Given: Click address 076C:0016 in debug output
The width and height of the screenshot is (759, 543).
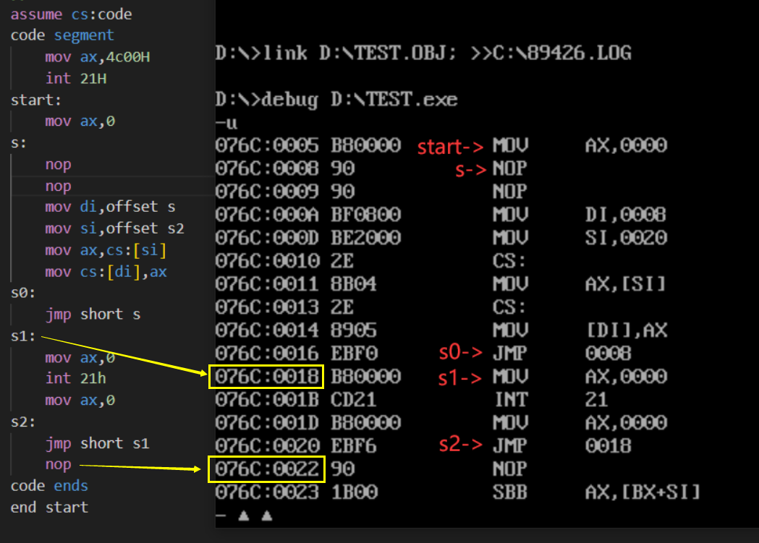Looking at the screenshot, I should pyautogui.click(x=267, y=354).
